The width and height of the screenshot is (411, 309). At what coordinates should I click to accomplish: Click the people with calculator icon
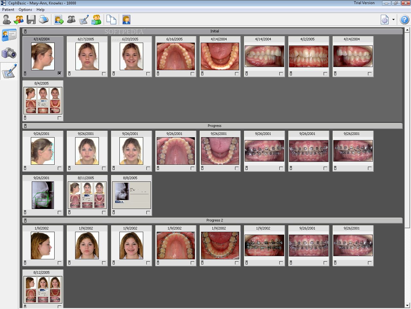click(96, 20)
